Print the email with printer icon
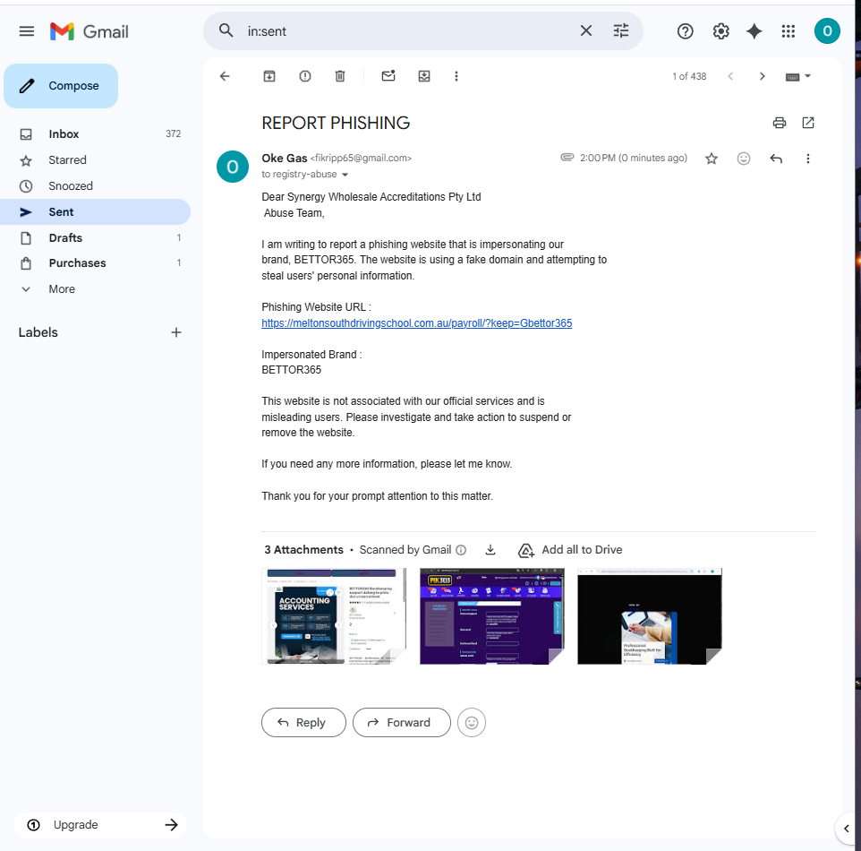 pyautogui.click(x=780, y=123)
